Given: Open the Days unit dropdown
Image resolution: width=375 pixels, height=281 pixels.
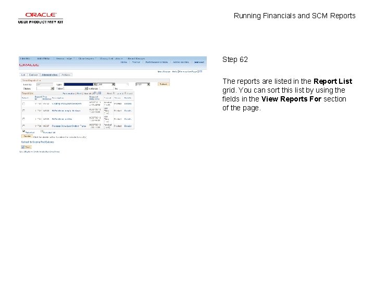Looking at the screenshot, I should (x=143, y=84).
